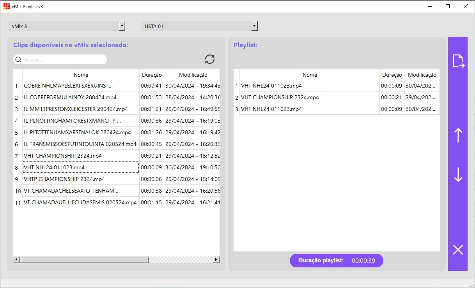Select VHTP CHAMPIONSHIP 2324.mp4 in clips list
475x288 pixels.
[64, 179]
